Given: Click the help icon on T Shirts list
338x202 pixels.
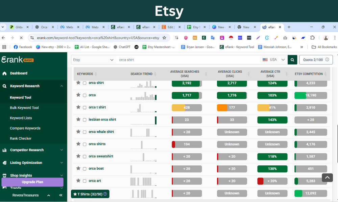Looking at the screenshot, I should [105, 194].
